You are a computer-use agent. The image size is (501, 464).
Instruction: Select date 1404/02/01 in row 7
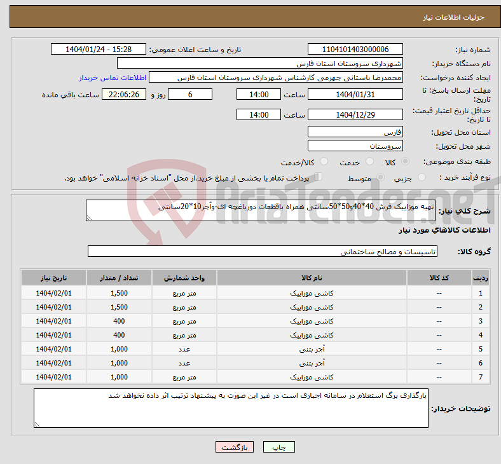coord(53,377)
